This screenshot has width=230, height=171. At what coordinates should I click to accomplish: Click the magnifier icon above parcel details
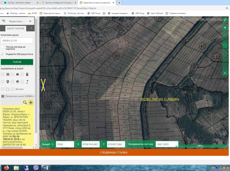(x=25, y=102)
